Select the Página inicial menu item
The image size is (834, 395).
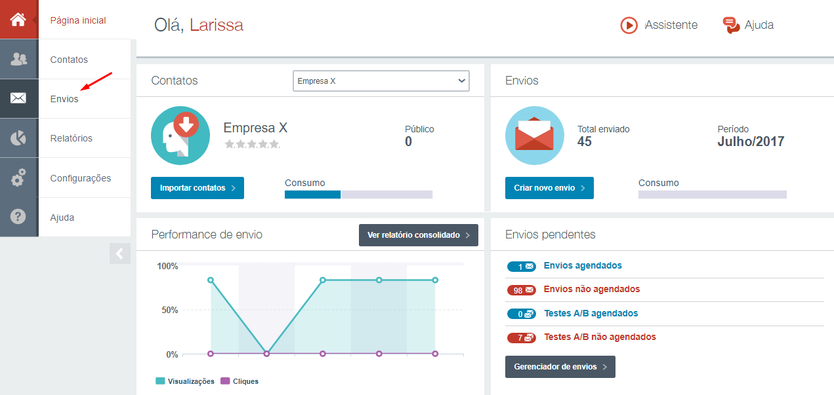click(x=78, y=20)
